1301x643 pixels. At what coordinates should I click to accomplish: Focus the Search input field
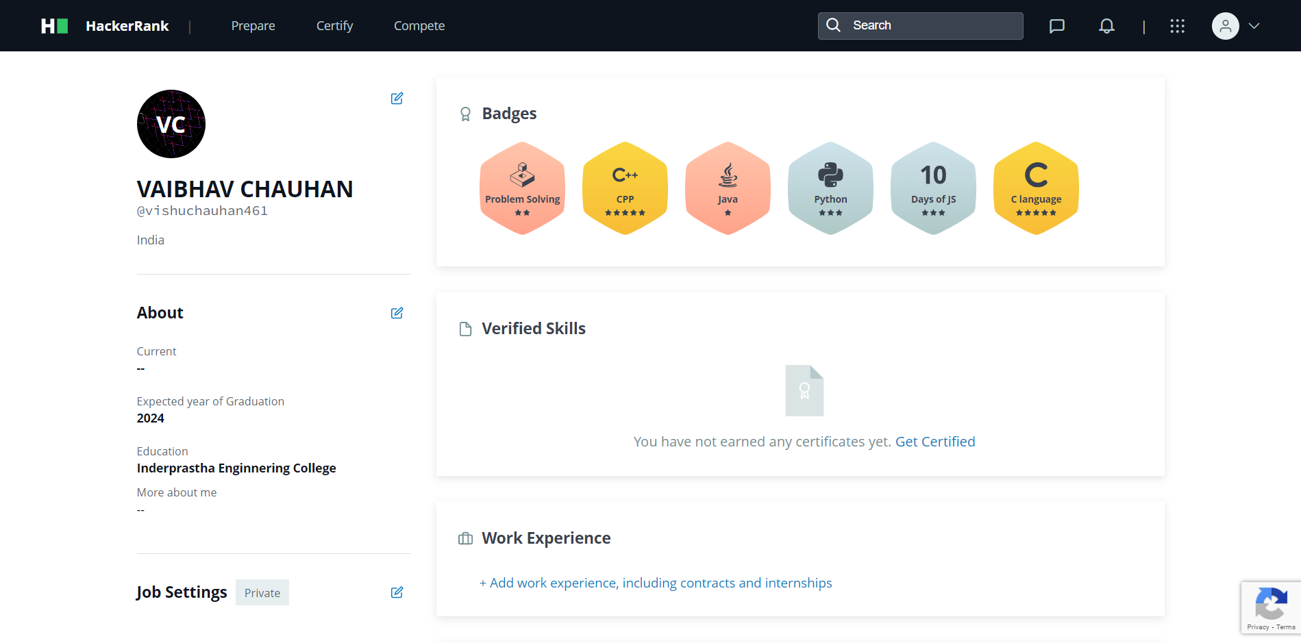click(x=920, y=26)
